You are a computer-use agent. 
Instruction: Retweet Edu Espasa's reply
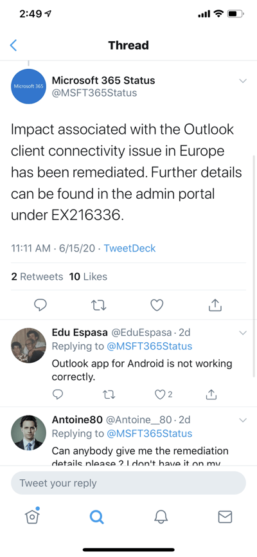109,394
